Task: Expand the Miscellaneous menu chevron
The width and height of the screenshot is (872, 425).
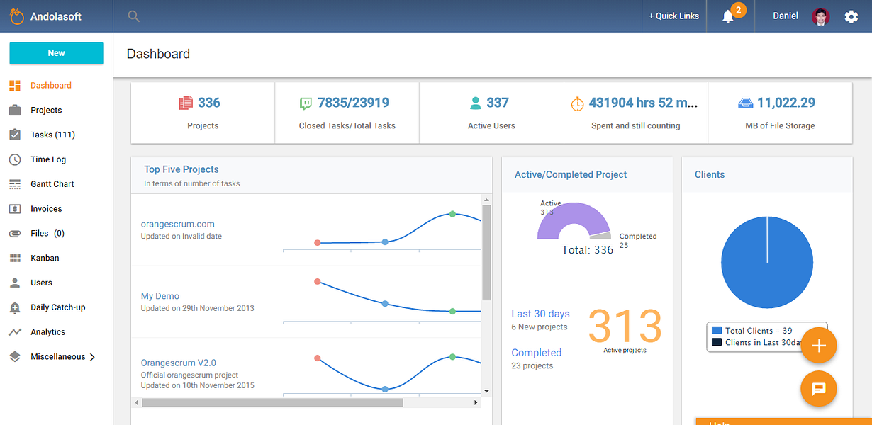Action: (x=92, y=357)
